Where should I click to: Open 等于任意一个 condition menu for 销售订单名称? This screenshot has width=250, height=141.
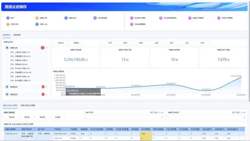click(239, 113)
